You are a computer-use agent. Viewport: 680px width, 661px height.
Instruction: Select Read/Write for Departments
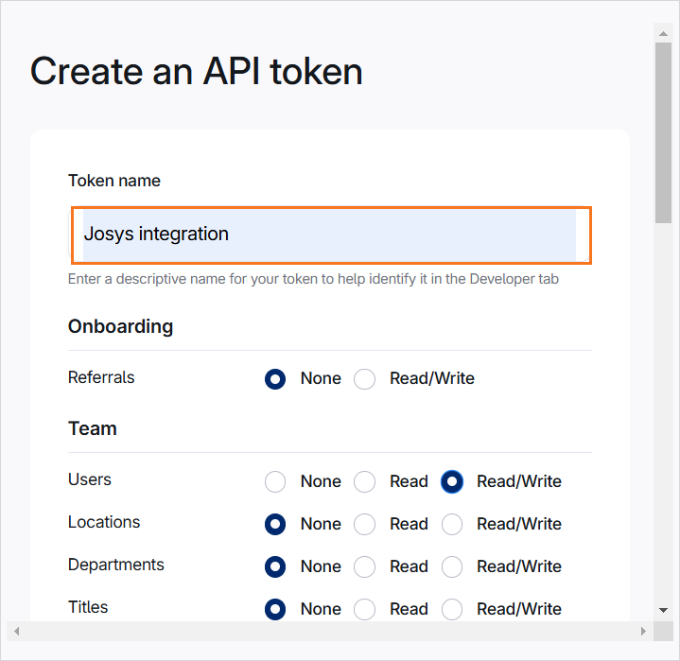[x=452, y=566]
